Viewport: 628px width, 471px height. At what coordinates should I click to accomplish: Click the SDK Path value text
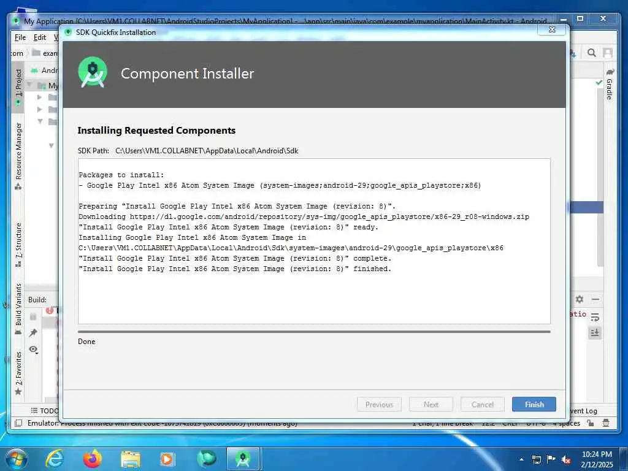coord(207,151)
